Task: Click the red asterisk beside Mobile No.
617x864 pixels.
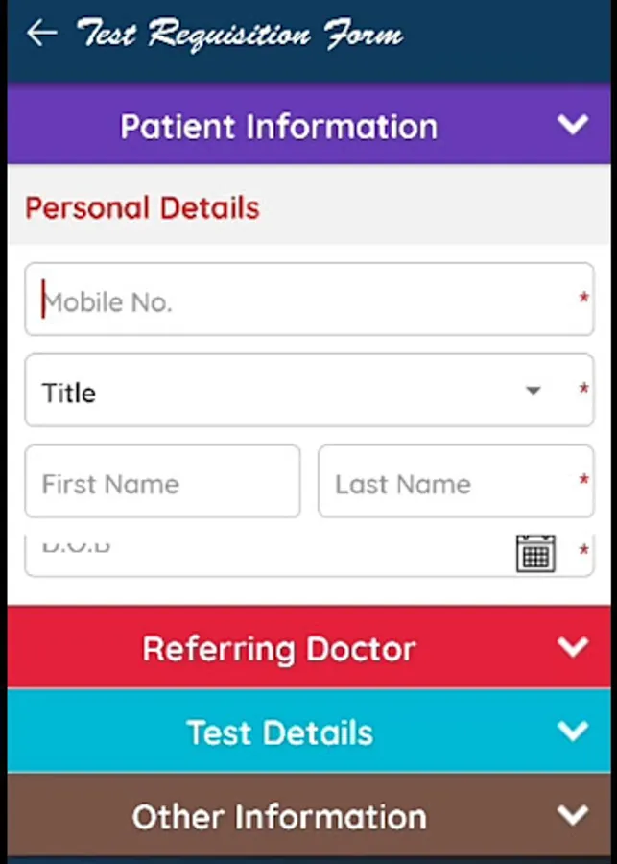Action: 583,300
